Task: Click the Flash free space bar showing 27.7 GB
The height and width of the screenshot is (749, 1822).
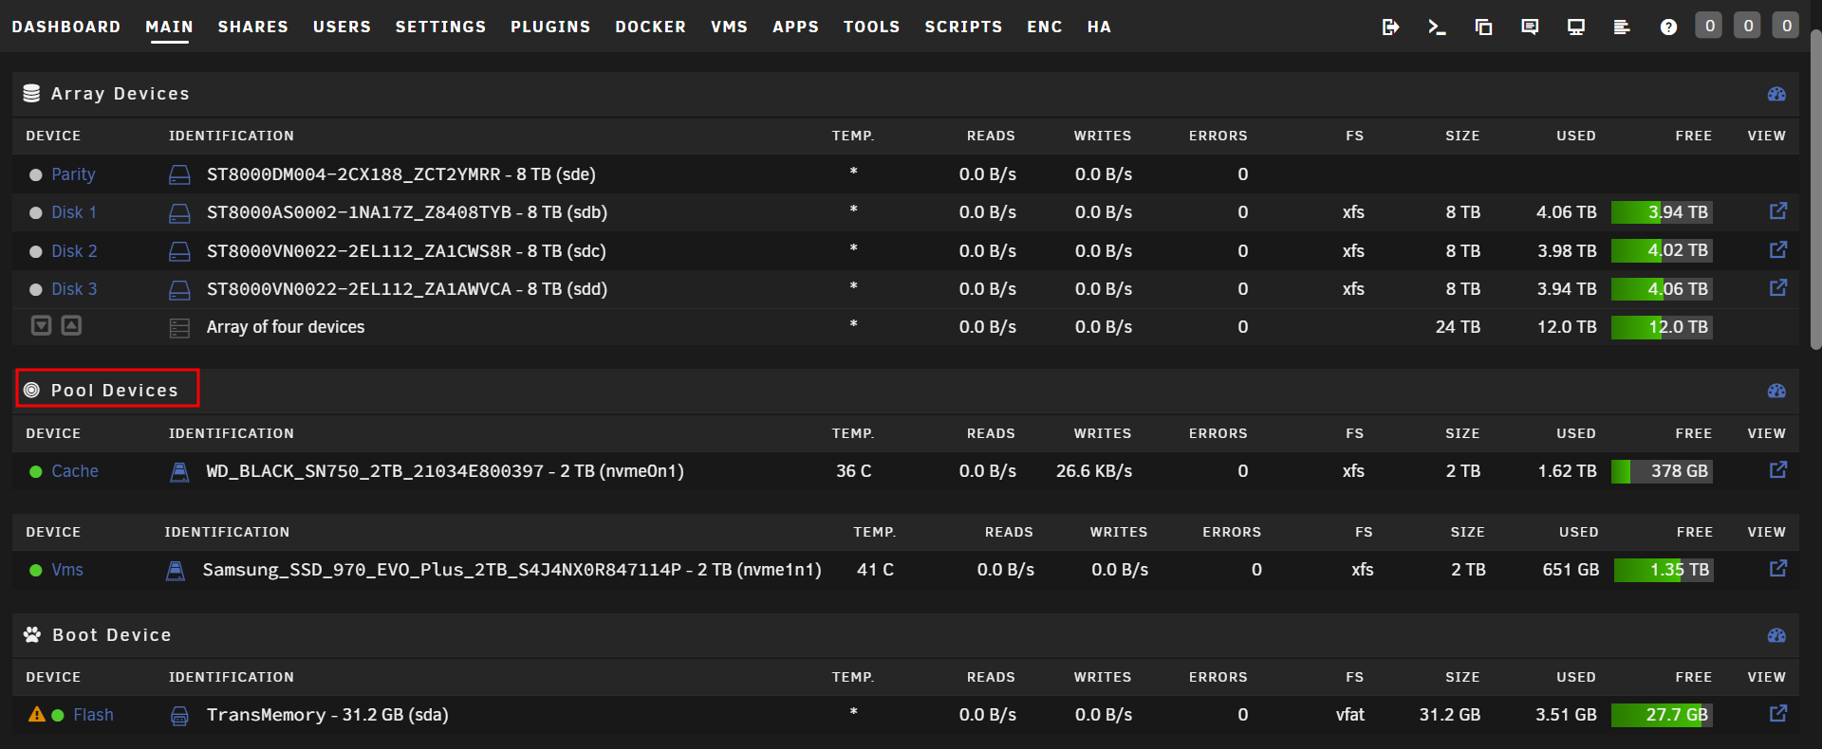Action: click(1662, 715)
